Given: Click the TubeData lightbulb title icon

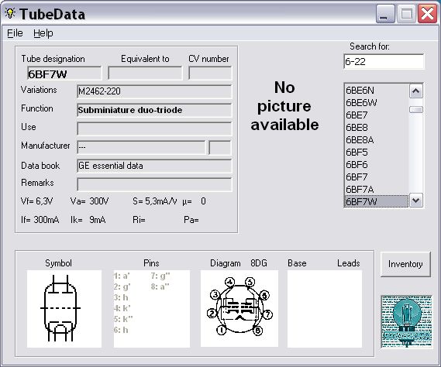Looking at the screenshot, I should 10,13.
